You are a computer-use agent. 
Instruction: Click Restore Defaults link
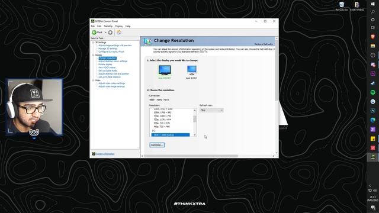click(264, 44)
